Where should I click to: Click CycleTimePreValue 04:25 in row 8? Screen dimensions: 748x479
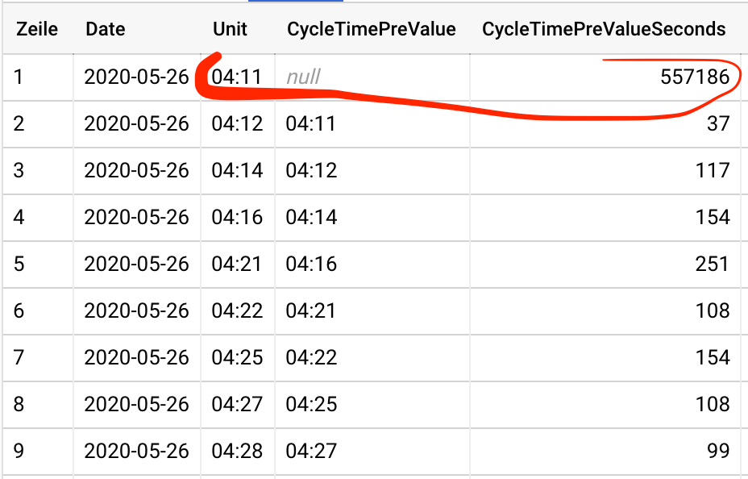pos(311,403)
